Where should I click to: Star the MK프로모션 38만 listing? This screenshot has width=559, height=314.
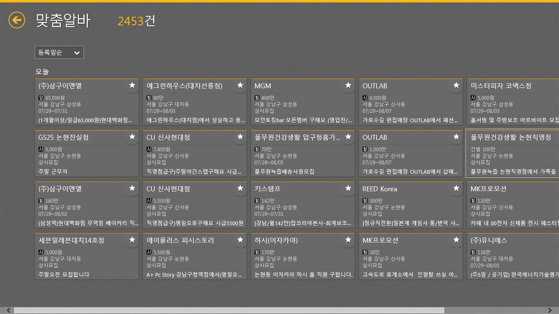456,240
